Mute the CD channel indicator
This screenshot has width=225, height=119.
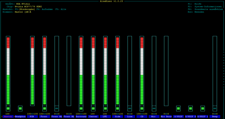pyautogui.click(x=142, y=108)
